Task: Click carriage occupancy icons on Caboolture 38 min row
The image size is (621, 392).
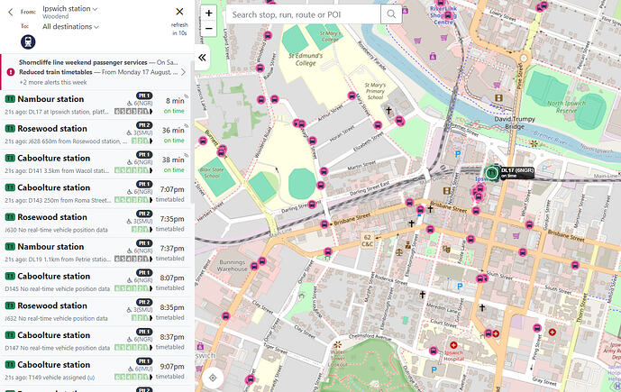Action: tap(133, 170)
